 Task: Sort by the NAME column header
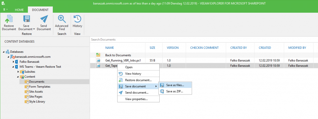(x=110, y=48)
